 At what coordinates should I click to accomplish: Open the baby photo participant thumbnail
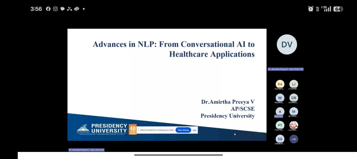(294, 125)
